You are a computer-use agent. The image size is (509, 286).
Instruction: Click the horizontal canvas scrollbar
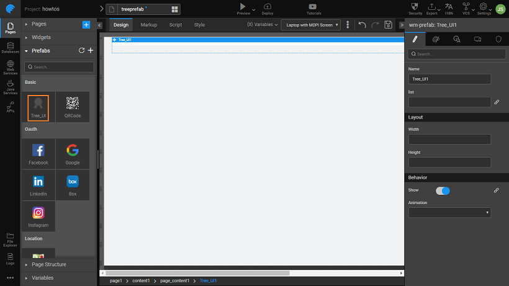(x=197, y=272)
